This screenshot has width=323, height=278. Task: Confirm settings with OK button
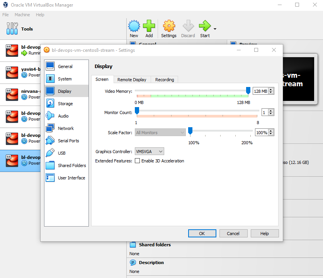click(202, 234)
